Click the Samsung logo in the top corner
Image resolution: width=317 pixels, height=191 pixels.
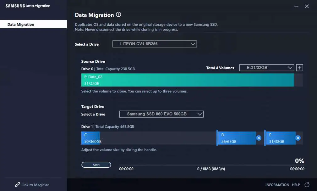click(16, 5)
